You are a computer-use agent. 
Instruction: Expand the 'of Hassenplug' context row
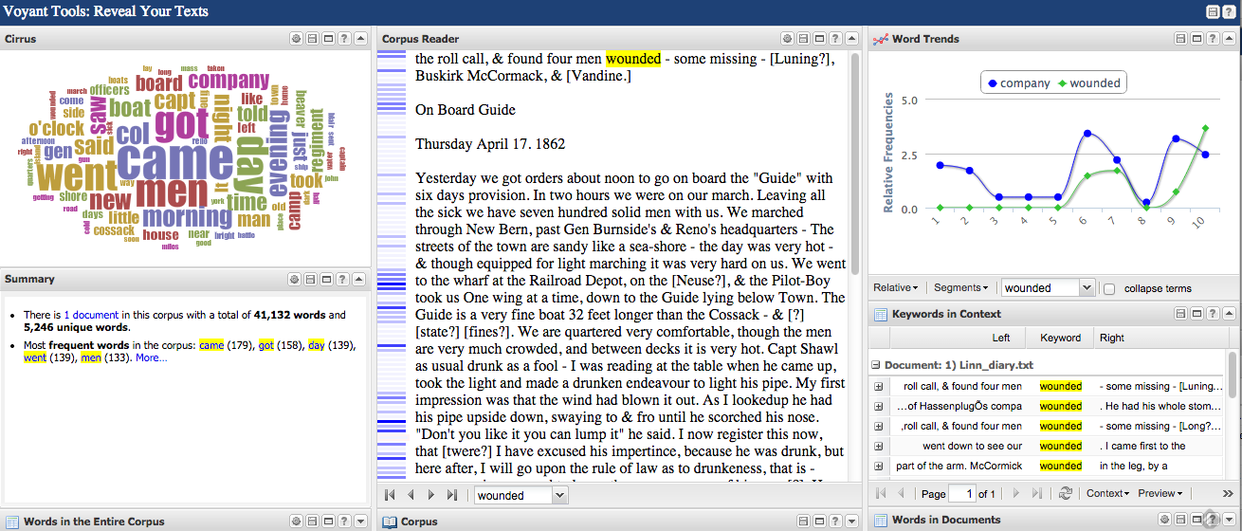coord(879,407)
